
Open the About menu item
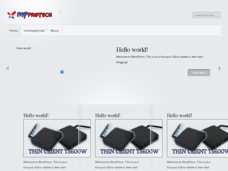[54, 30]
